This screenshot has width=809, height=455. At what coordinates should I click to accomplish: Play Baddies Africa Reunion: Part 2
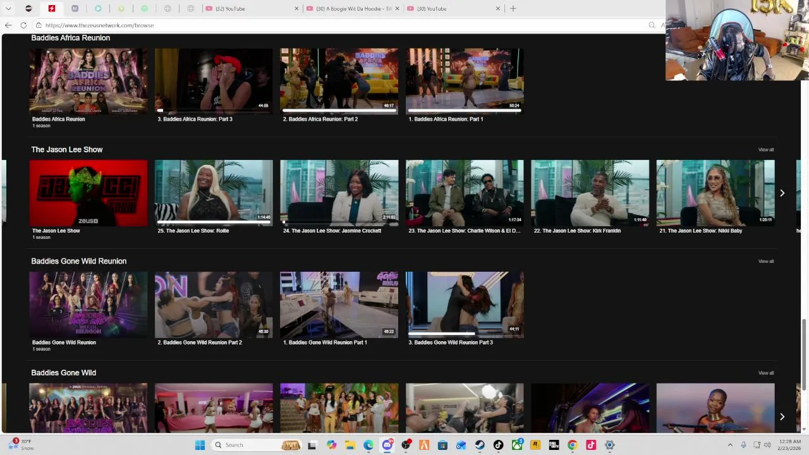pos(339,82)
